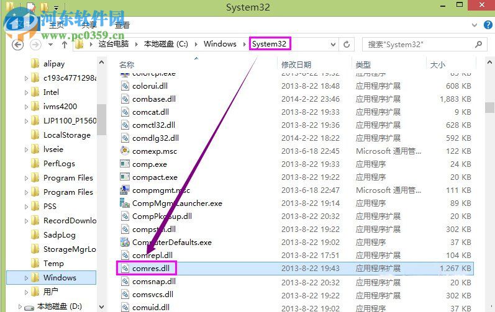The height and width of the screenshot is (312, 495).
Task: Select the comp.exe program icon
Action: point(125,164)
